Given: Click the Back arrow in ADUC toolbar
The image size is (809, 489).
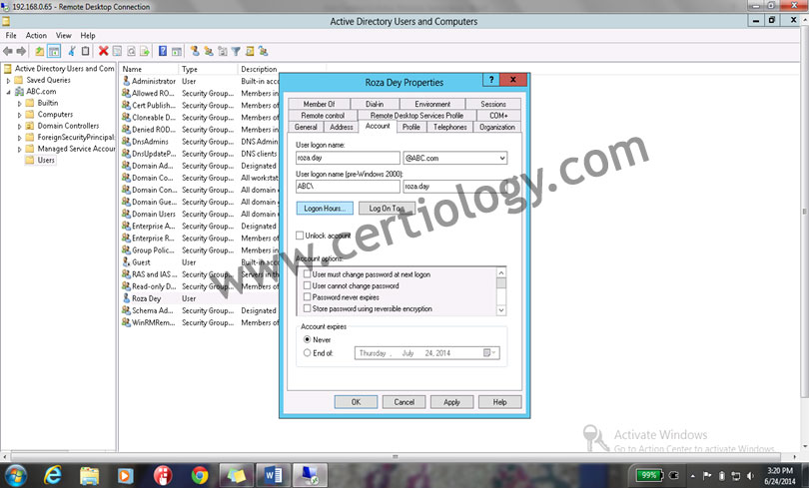Looking at the screenshot, I should pyautogui.click(x=8, y=51).
